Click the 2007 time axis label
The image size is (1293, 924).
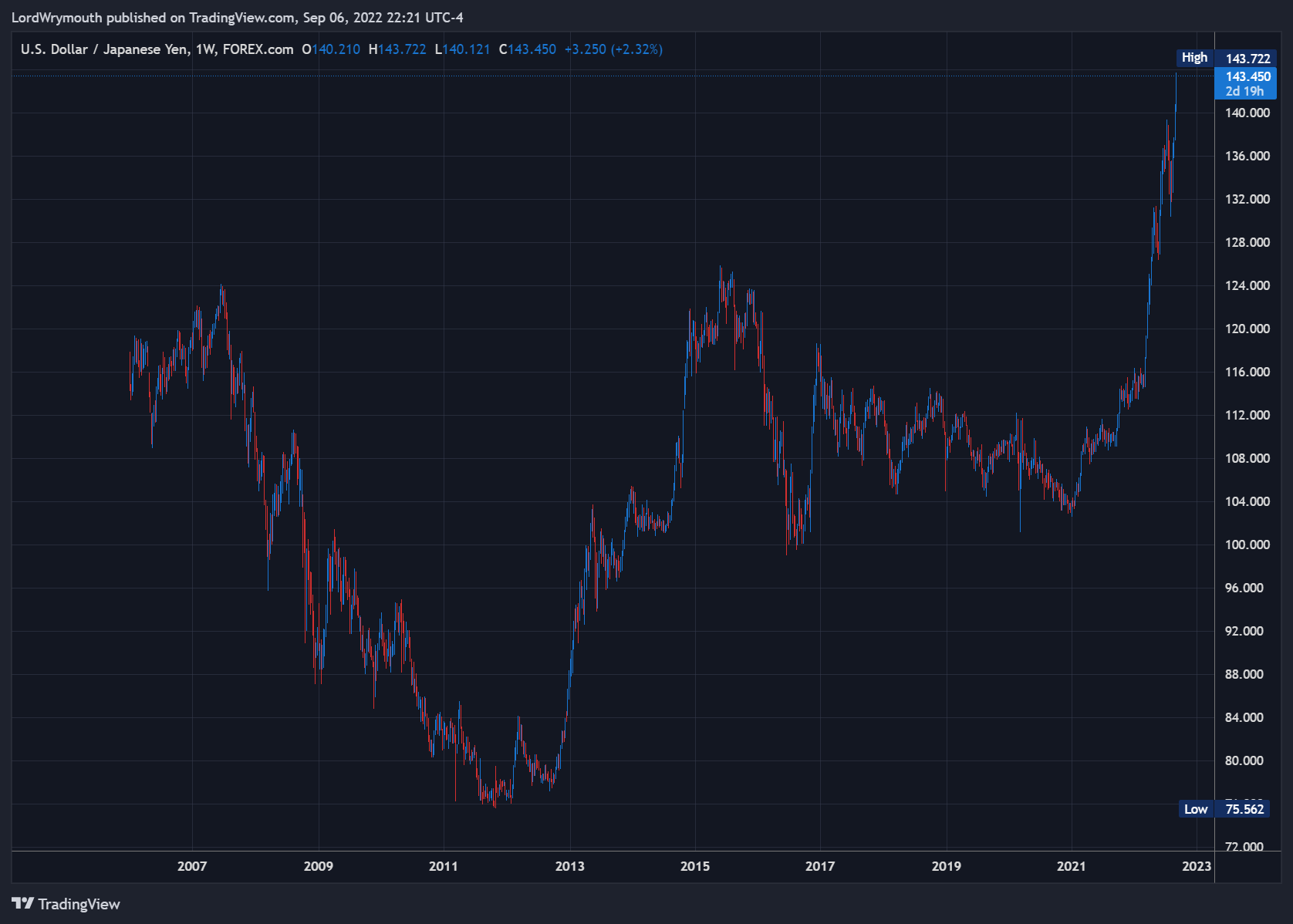pyautogui.click(x=192, y=866)
